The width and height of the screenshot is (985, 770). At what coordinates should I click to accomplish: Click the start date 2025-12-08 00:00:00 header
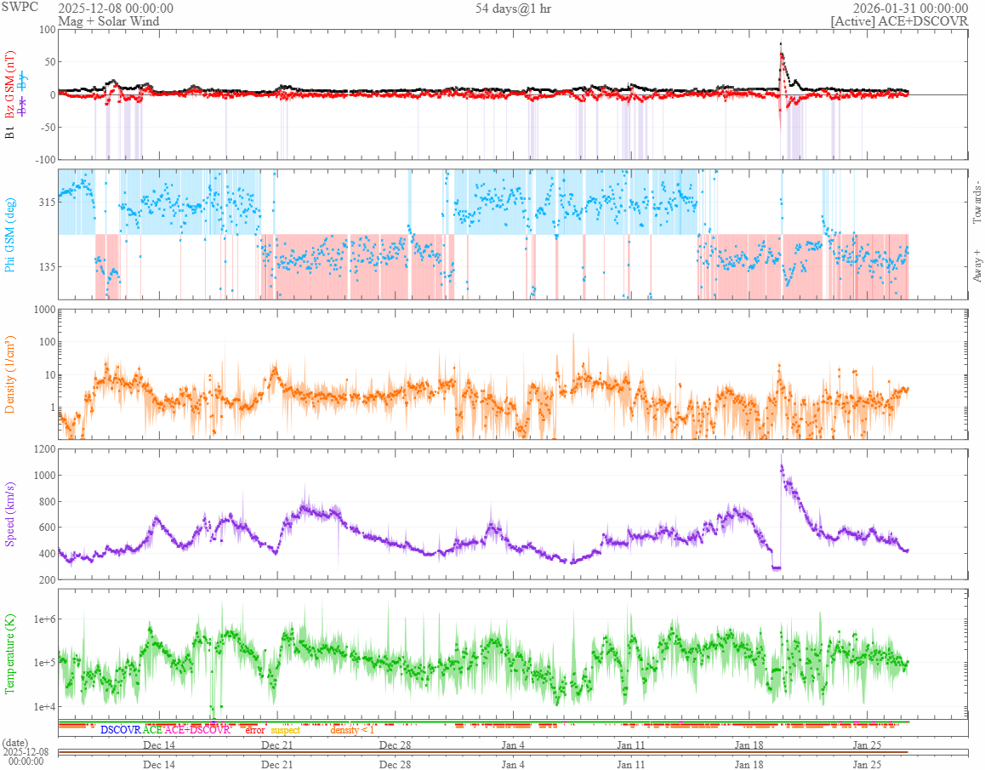click(x=116, y=9)
